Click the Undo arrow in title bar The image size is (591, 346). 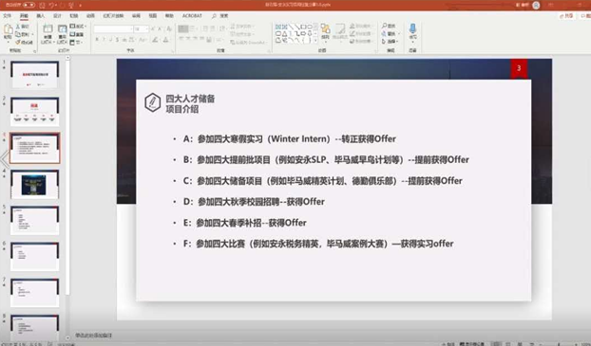pyautogui.click(x=52, y=5)
